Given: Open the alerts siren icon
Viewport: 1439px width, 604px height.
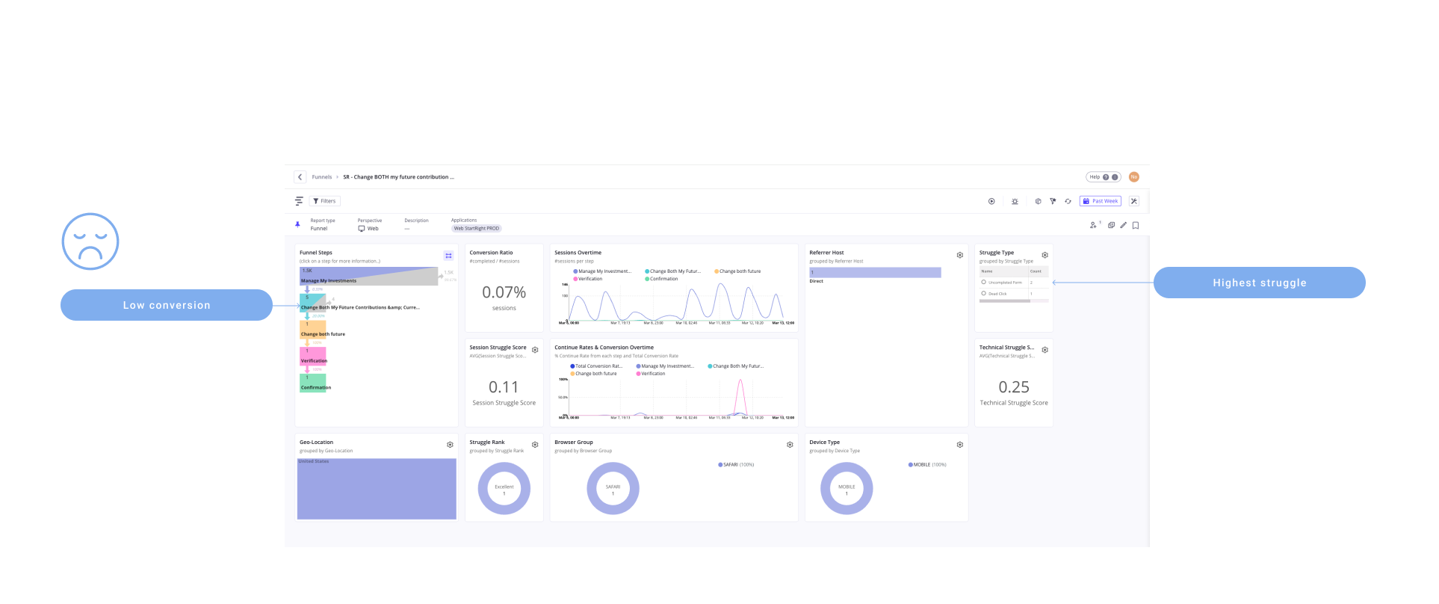Looking at the screenshot, I should click(1015, 201).
